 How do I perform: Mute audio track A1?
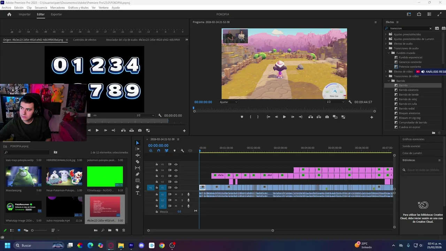click(176, 194)
